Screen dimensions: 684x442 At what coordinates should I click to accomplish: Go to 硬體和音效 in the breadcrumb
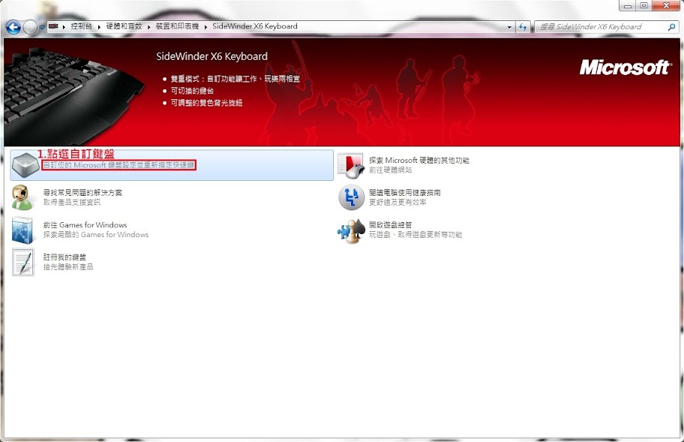pyautogui.click(x=124, y=26)
